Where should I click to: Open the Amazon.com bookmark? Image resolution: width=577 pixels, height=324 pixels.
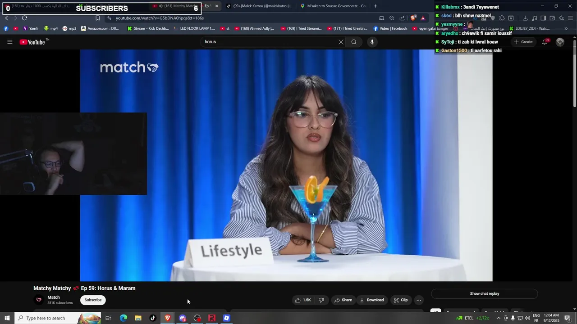coord(100,28)
